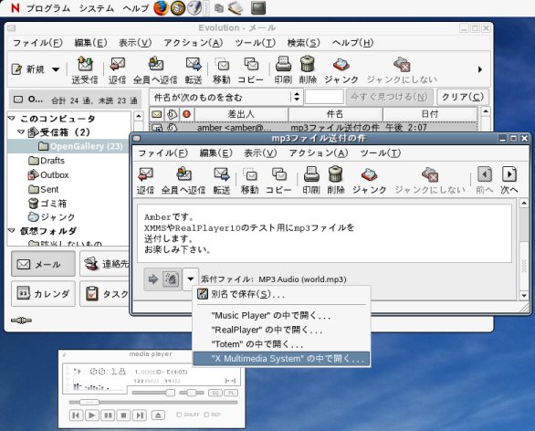Open the 検索(S) menu in Evolution
The image size is (535, 431).
click(304, 43)
